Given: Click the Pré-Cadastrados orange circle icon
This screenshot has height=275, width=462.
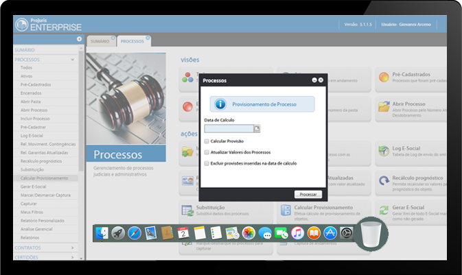Looking at the screenshot, I should coord(384,77).
